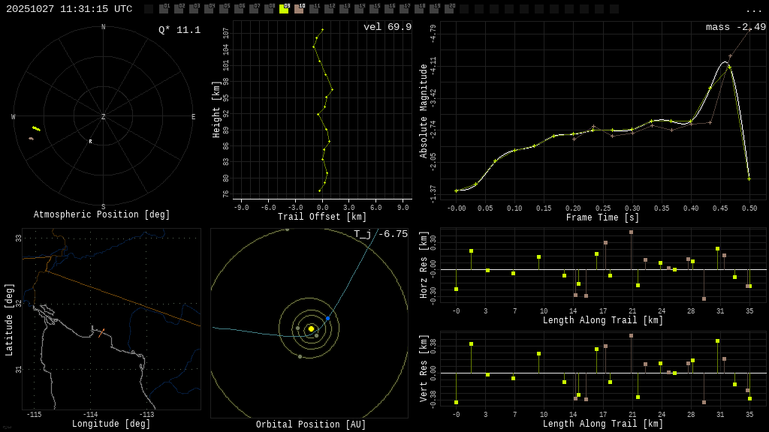Click the 'Q* 11.1' quality label
The image size is (769, 432).
tap(179, 30)
